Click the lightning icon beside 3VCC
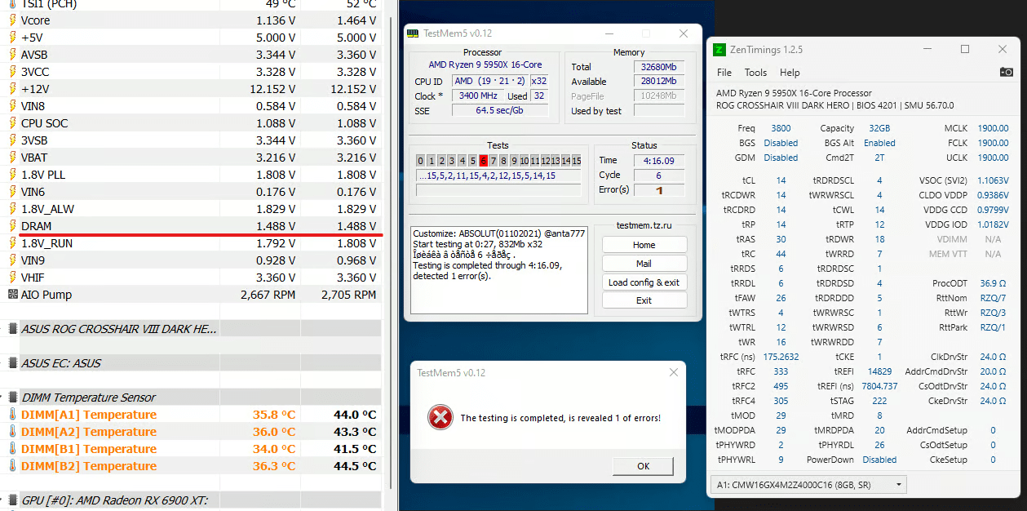This screenshot has width=1027, height=511. pyautogui.click(x=12, y=72)
